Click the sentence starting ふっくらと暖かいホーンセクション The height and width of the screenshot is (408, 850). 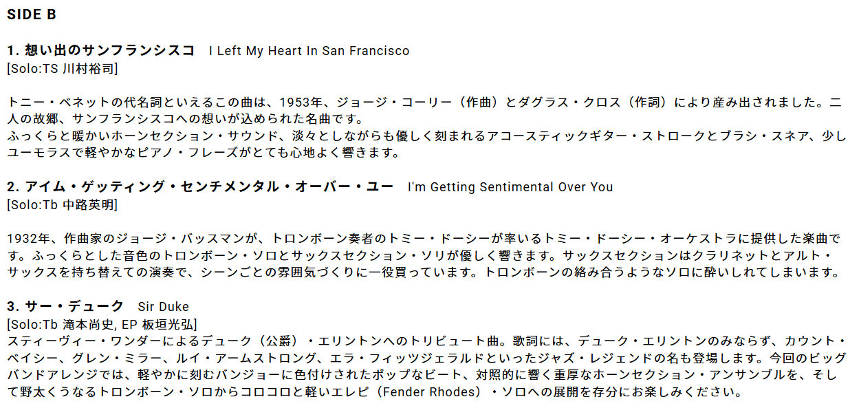click(x=427, y=136)
